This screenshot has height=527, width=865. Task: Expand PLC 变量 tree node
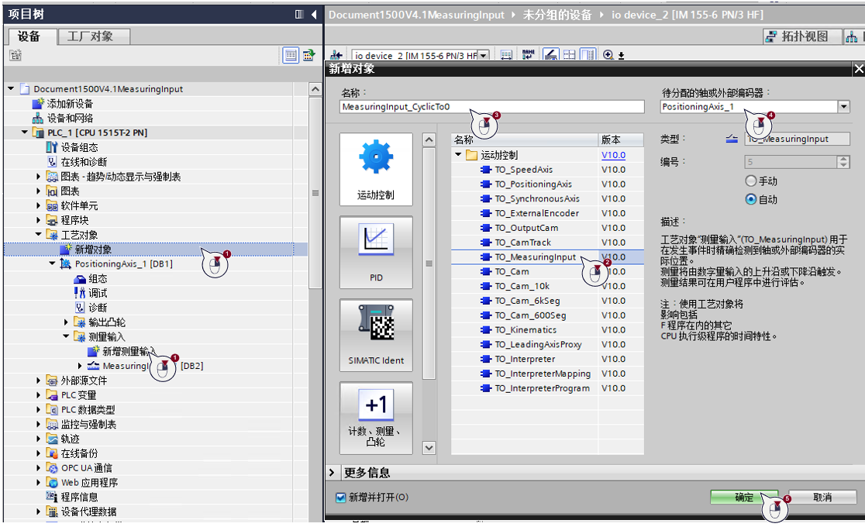[38, 395]
